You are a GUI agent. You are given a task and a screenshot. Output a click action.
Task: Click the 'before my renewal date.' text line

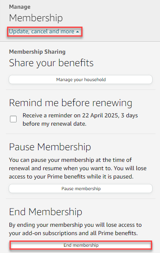point(55,124)
